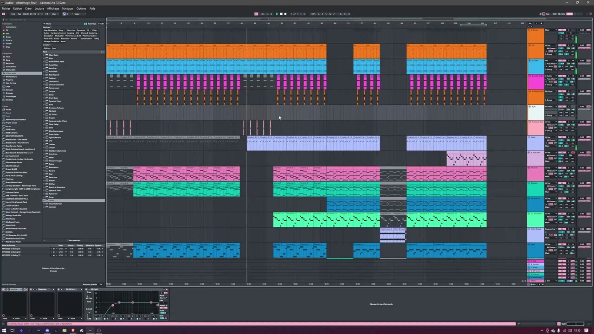Click the Distortion filter tag
Image resolution: width=594 pixels, height=334 pixels.
tap(71, 30)
